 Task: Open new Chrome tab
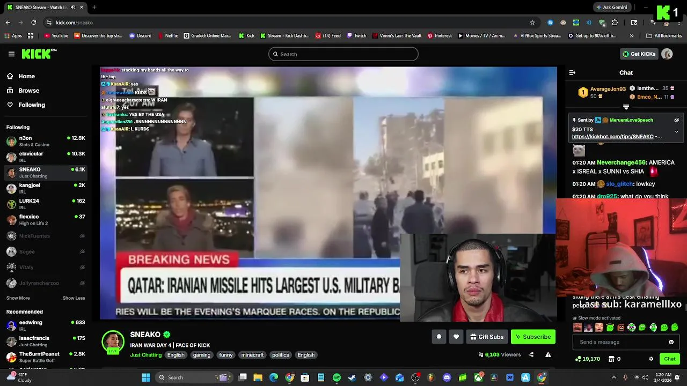(94, 7)
